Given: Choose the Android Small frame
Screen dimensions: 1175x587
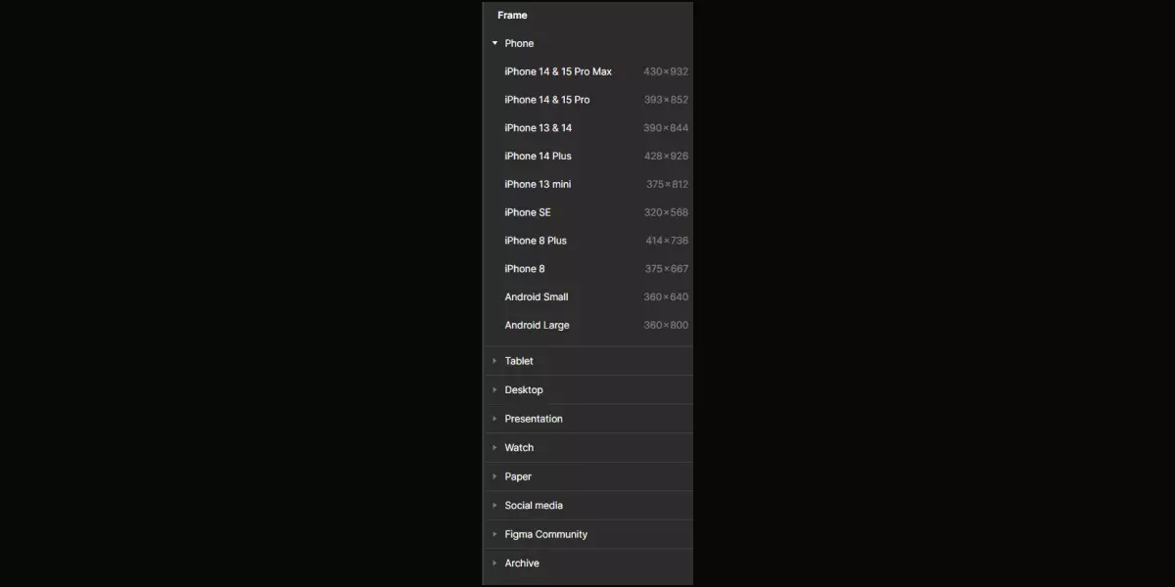Looking at the screenshot, I should point(587,296).
